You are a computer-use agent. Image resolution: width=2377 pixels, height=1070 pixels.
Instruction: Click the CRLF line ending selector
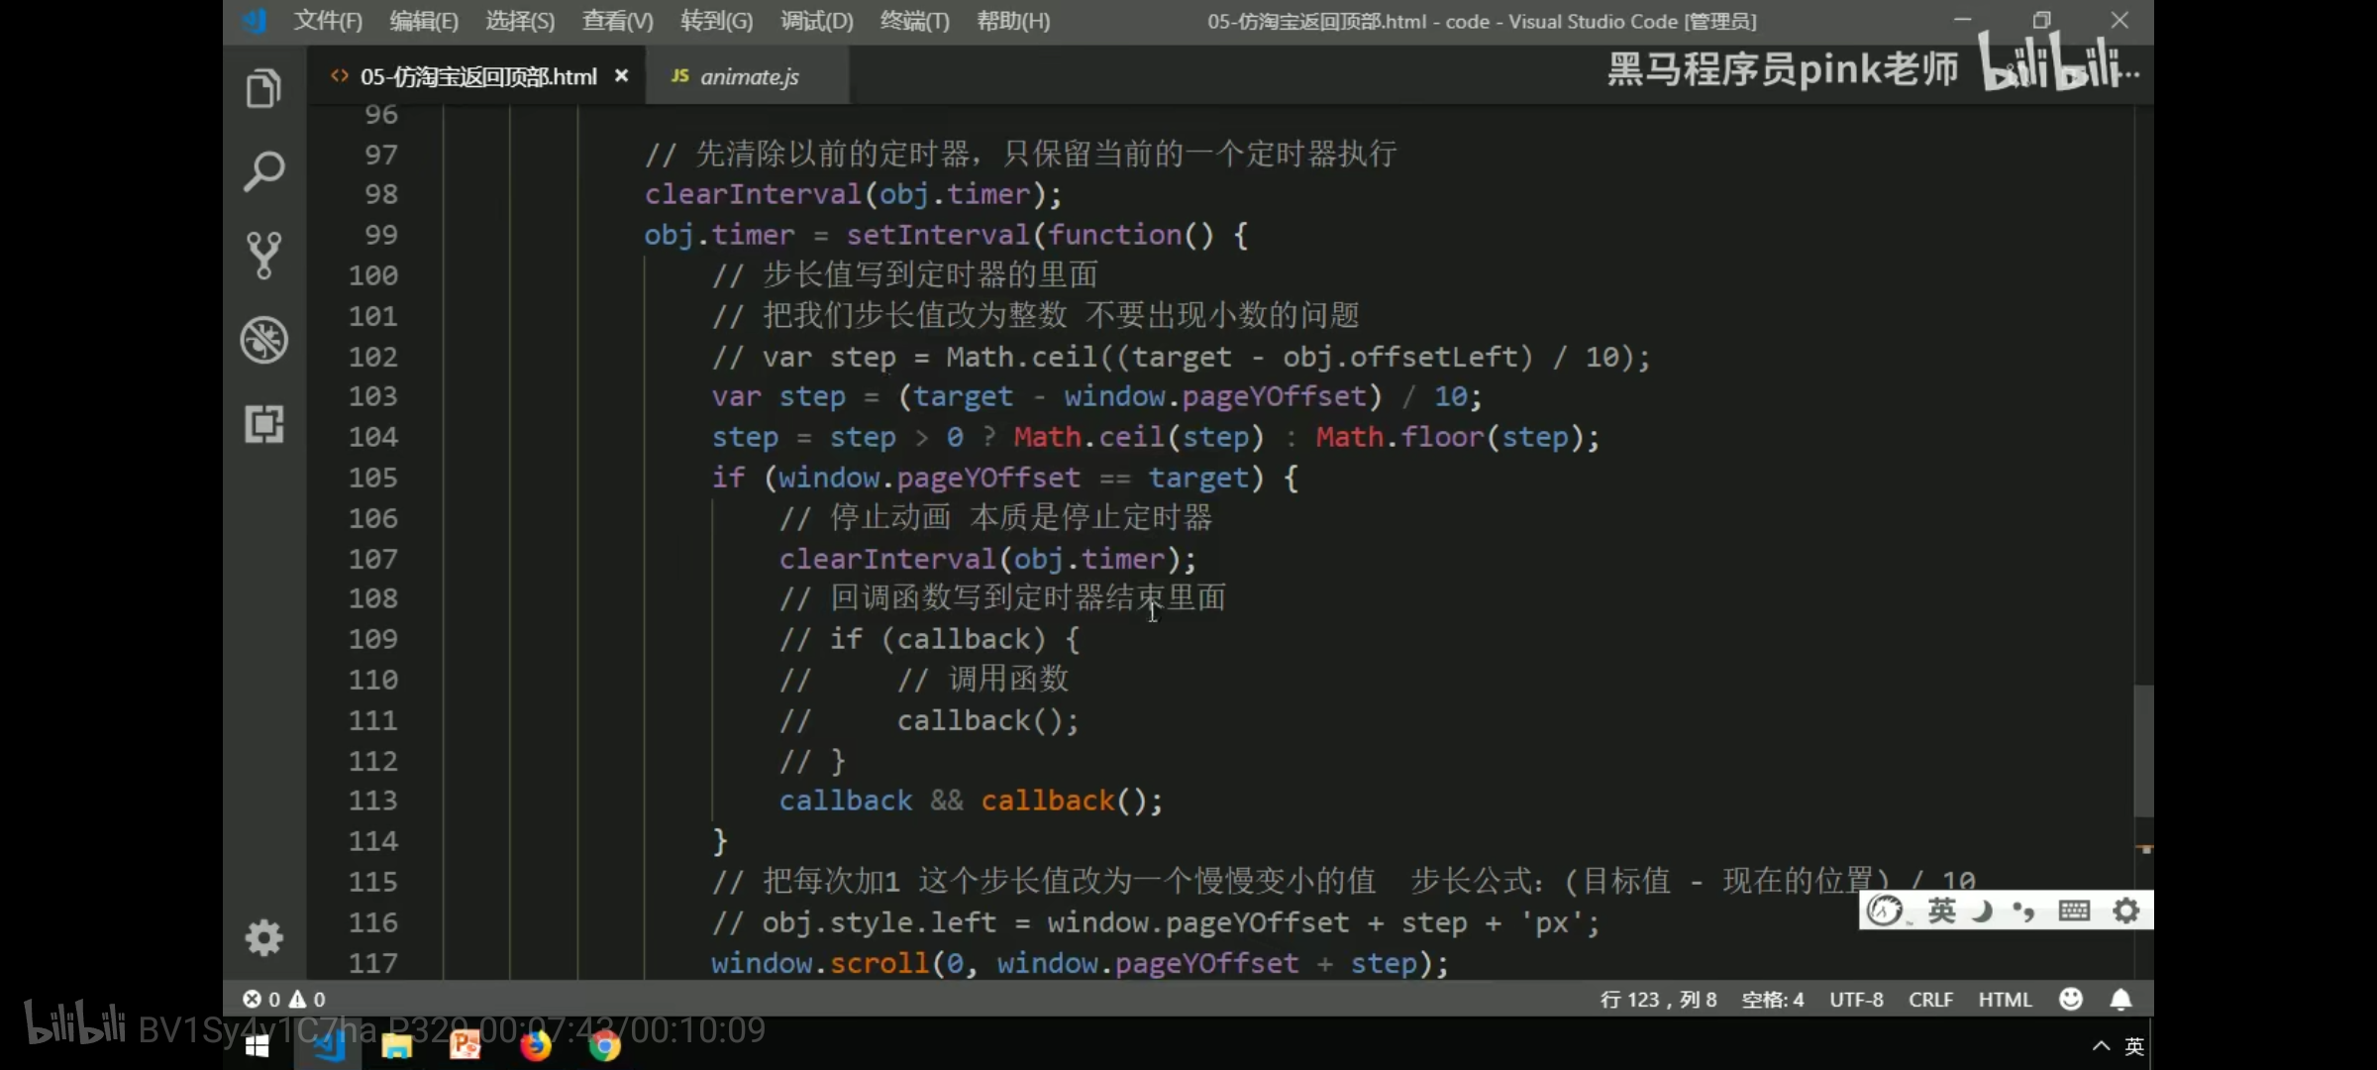1930,999
